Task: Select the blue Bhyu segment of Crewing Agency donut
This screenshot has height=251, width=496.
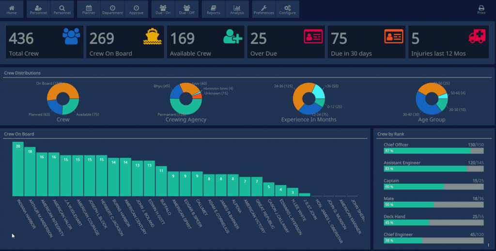Action: pos(175,92)
